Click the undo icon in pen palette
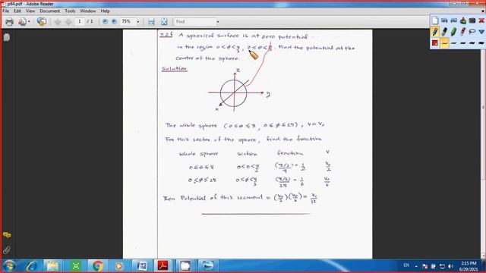The height and width of the screenshot is (273, 486). (444, 20)
